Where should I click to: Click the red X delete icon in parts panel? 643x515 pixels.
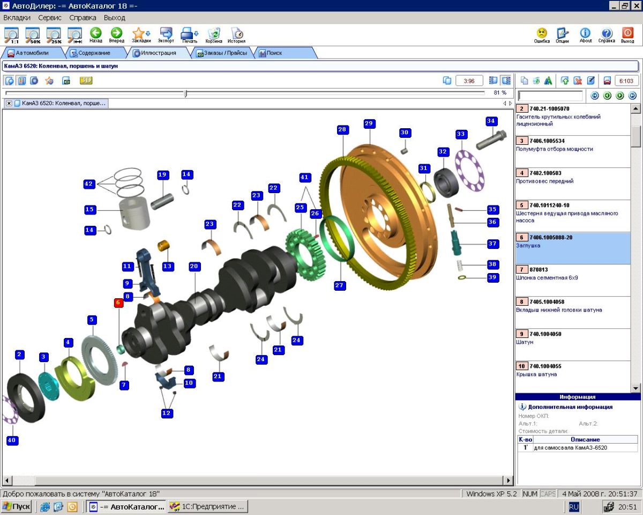(578, 80)
